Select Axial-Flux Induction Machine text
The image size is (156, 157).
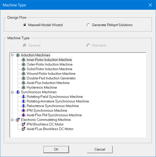pyautogui.click(x=48, y=83)
